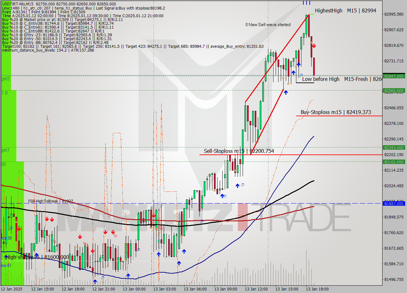Click the red sell arrow beside the highest candle
The image size is (407, 293).
[x=314, y=46]
